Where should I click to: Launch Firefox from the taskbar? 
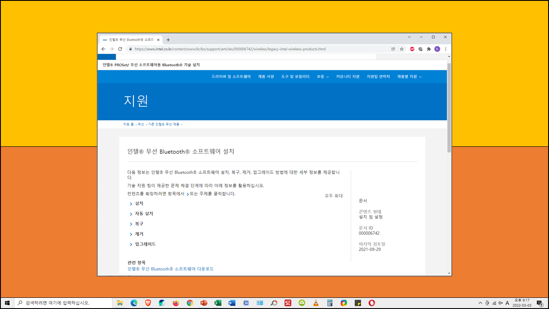click(x=176, y=303)
